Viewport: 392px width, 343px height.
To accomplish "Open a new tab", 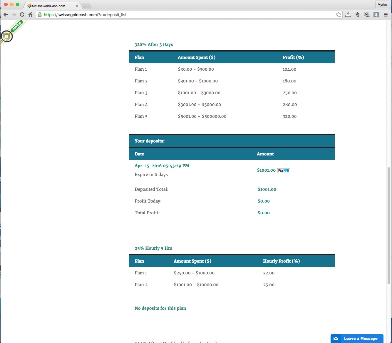I will [86, 6].
